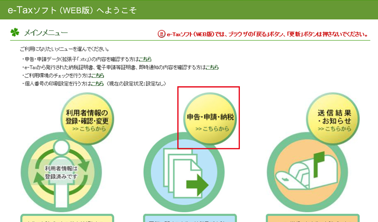Click the red browser back-button warning text
The width and height of the screenshot is (378, 222).
[267, 34]
